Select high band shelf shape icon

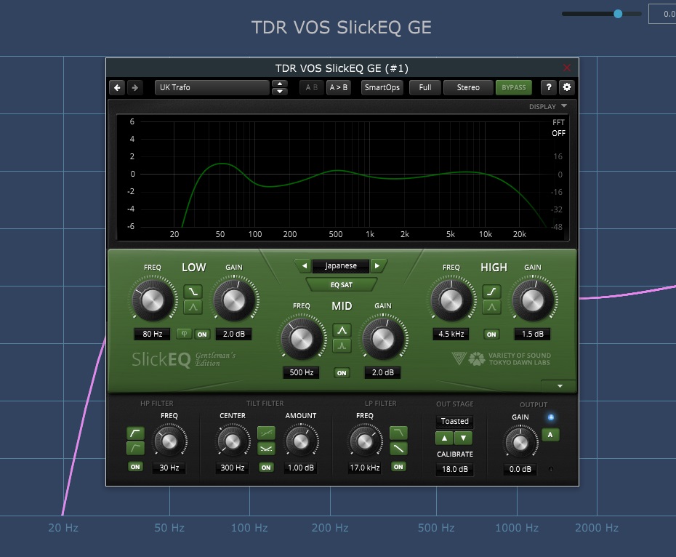tap(491, 292)
